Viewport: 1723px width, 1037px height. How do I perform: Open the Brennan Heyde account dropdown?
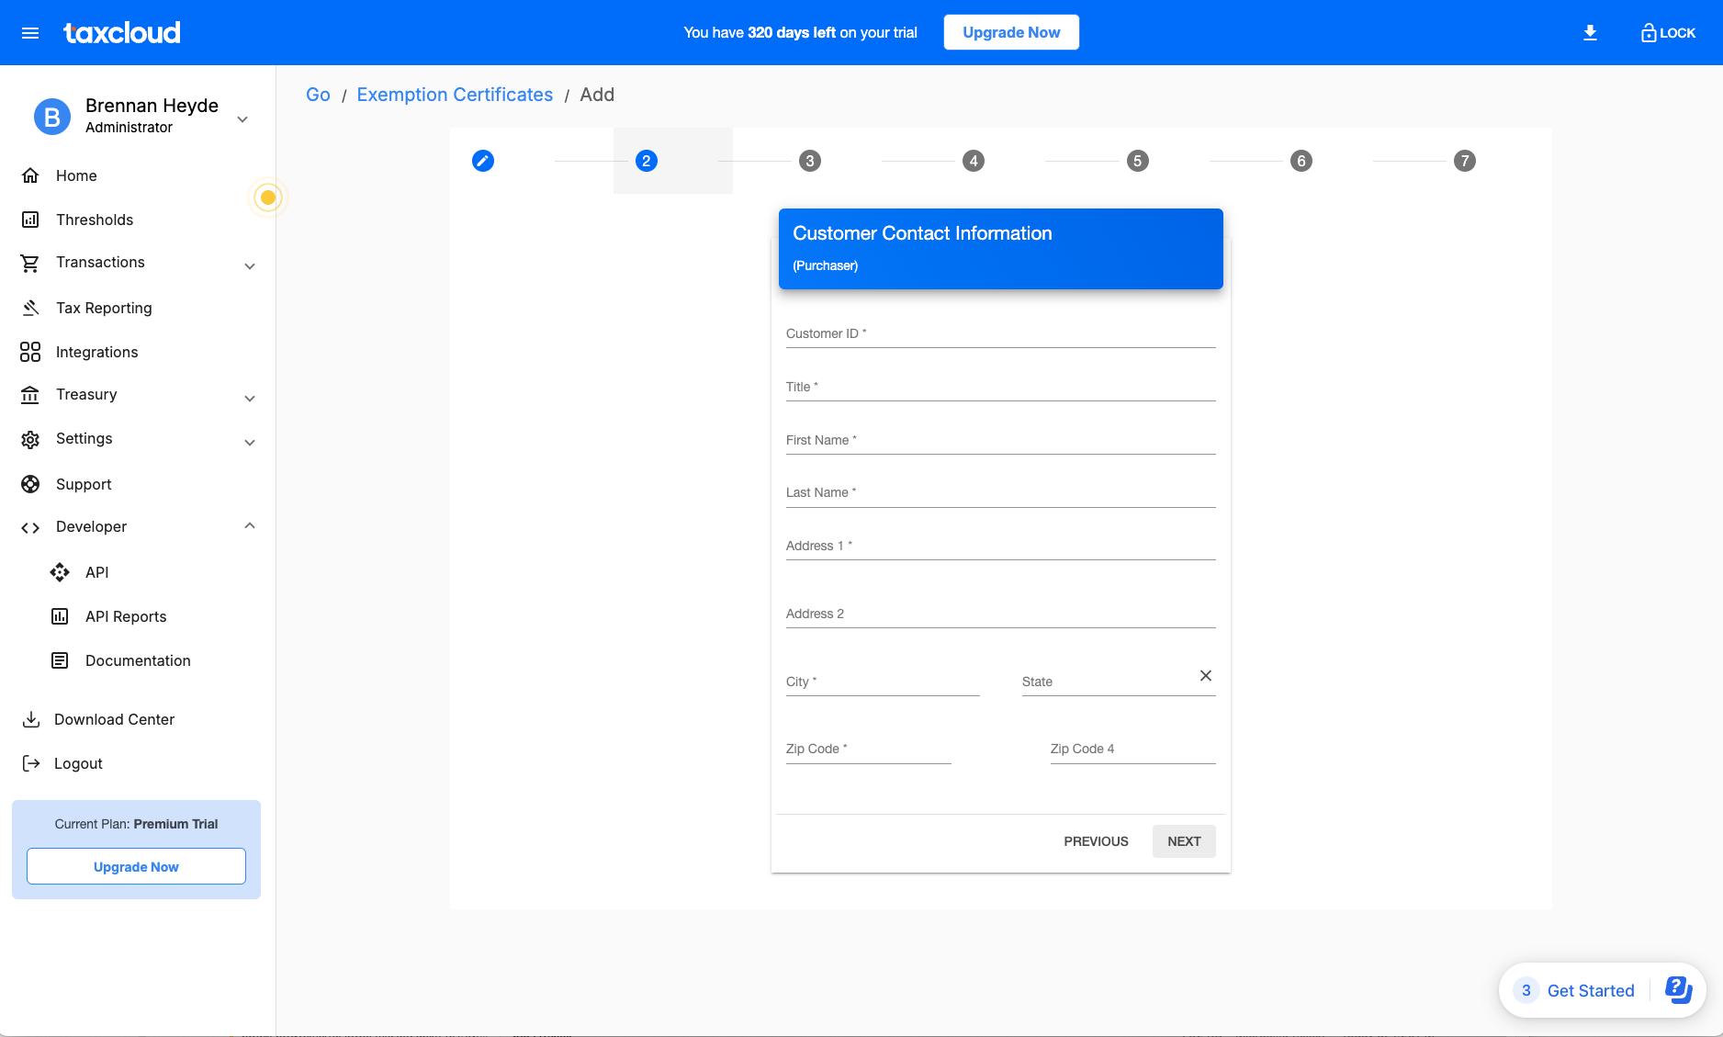[x=242, y=118]
